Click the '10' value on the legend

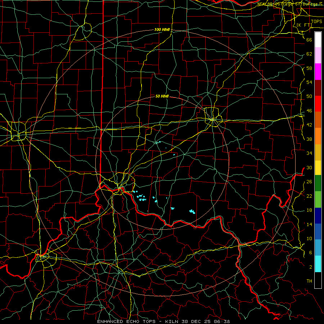[309, 239]
